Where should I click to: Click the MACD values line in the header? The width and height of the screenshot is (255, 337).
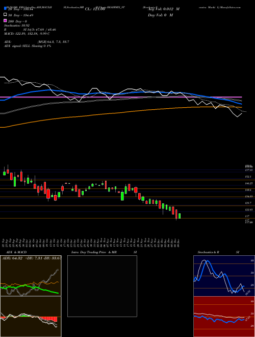tap(27, 34)
